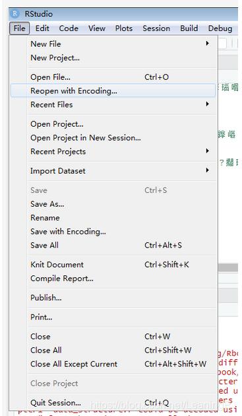Open the View menu

[x=97, y=28]
